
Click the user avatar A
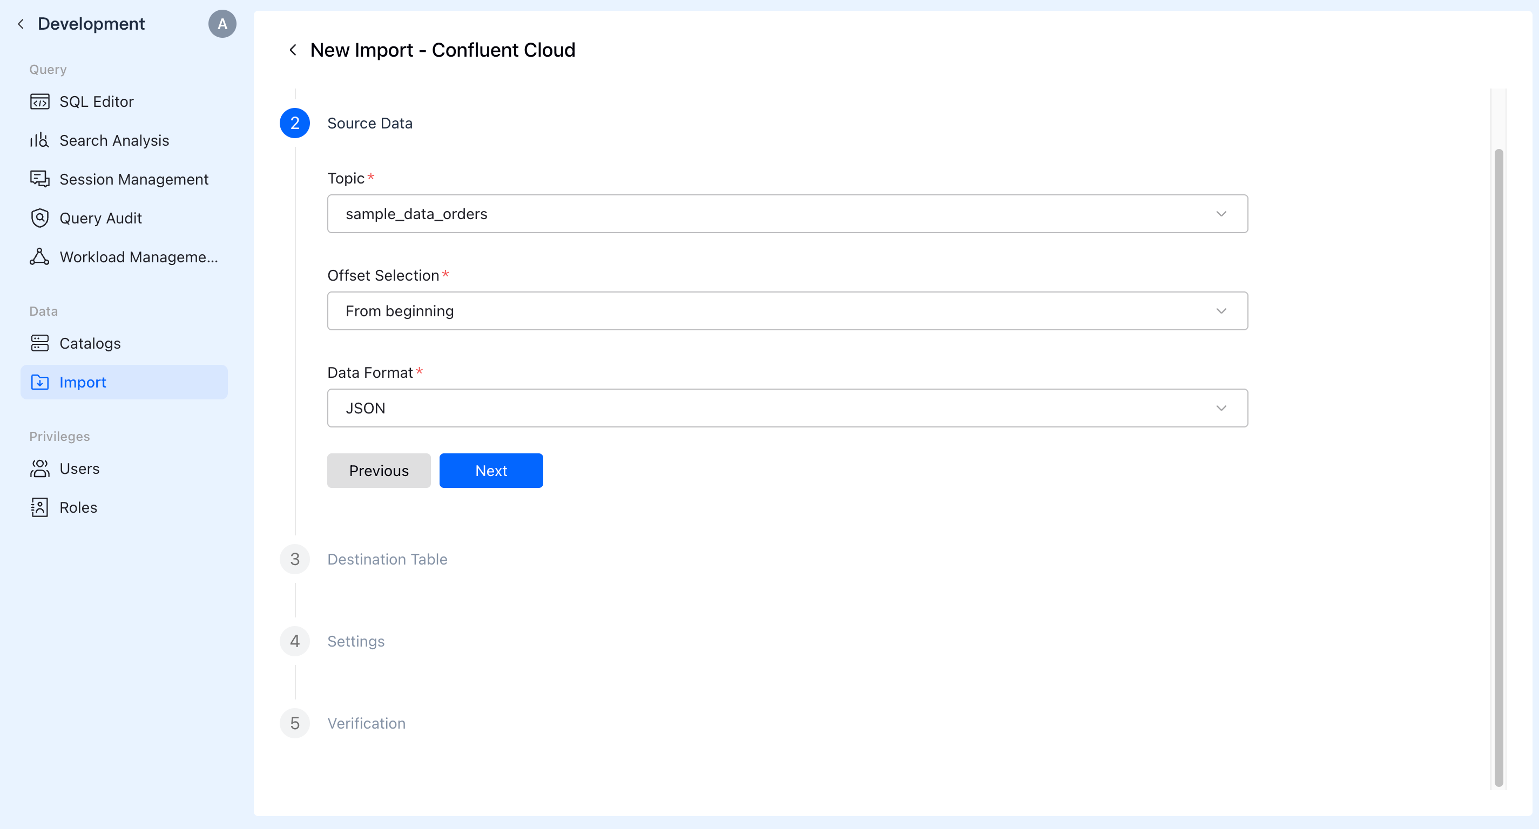tap(222, 24)
